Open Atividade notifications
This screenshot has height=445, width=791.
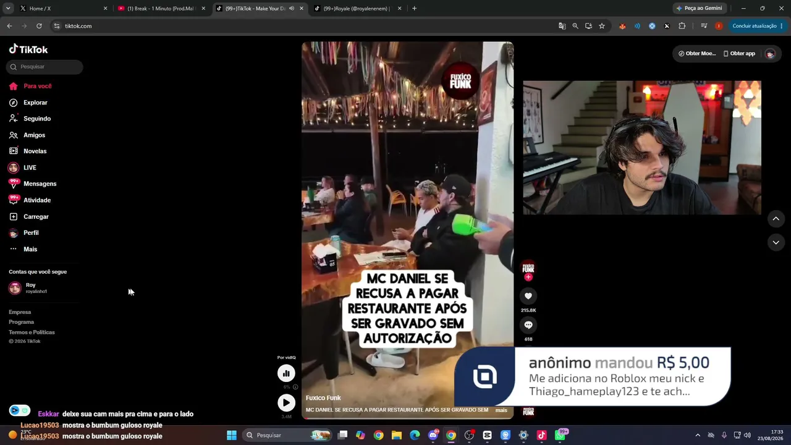(x=30, y=200)
